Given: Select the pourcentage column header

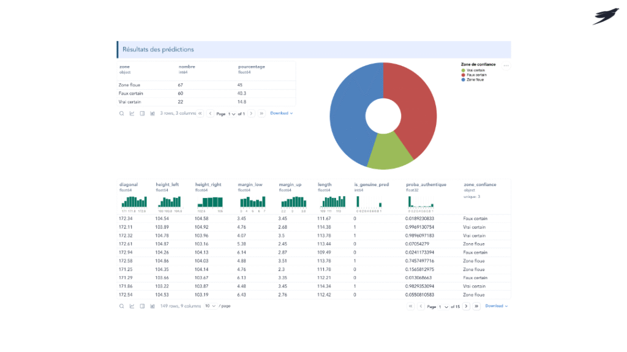Looking at the screenshot, I should [252, 67].
